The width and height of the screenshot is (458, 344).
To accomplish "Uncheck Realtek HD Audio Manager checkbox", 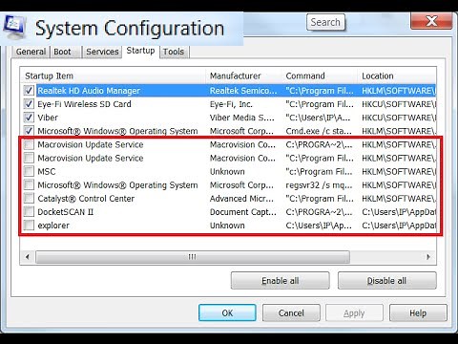I will click(x=29, y=91).
